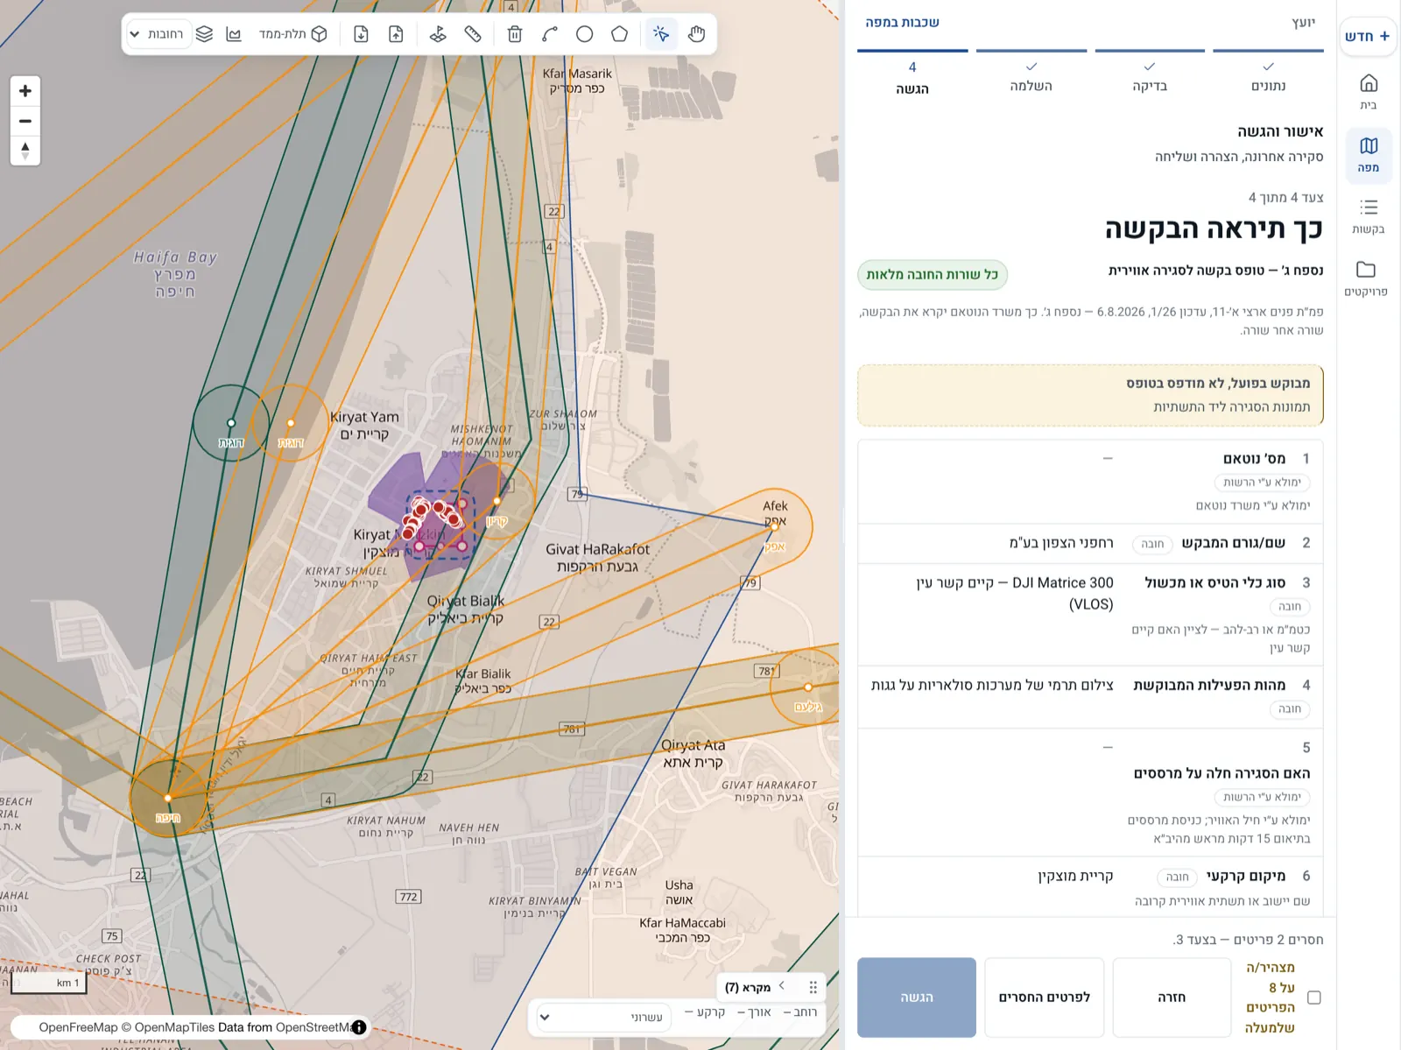Viewport: 1401px width, 1050px height.
Task: Switch to the שכבות במפה tab
Action: (902, 23)
